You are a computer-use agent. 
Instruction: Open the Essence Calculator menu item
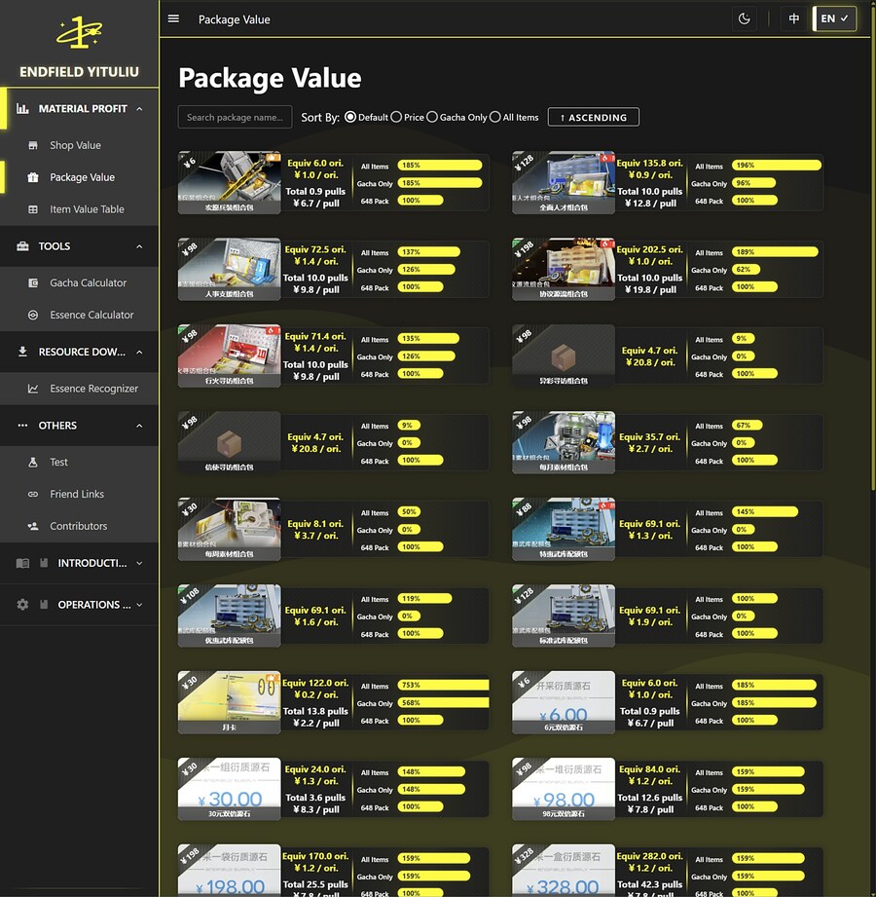tap(91, 315)
